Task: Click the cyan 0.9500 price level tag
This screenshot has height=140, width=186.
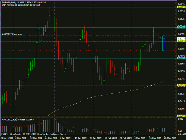Action: pyautogui.click(x=181, y=27)
